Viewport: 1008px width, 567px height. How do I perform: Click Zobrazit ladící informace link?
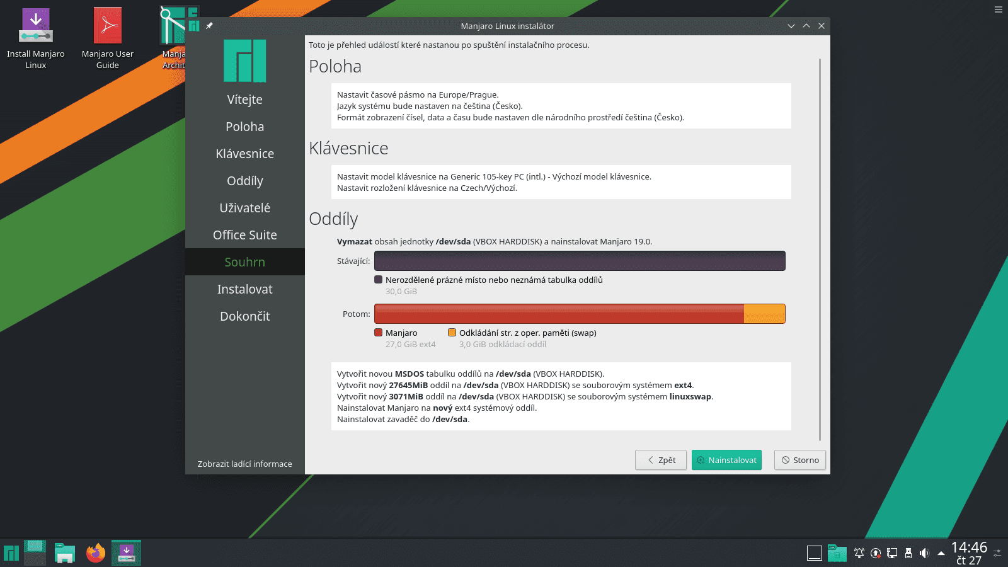pyautogui.click(x=245, y=464)
